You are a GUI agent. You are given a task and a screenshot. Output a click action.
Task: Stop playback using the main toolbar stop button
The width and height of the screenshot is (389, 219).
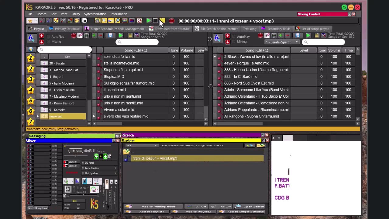155,21
